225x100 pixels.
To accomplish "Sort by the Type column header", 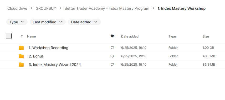I will click(x=172, y=36).
